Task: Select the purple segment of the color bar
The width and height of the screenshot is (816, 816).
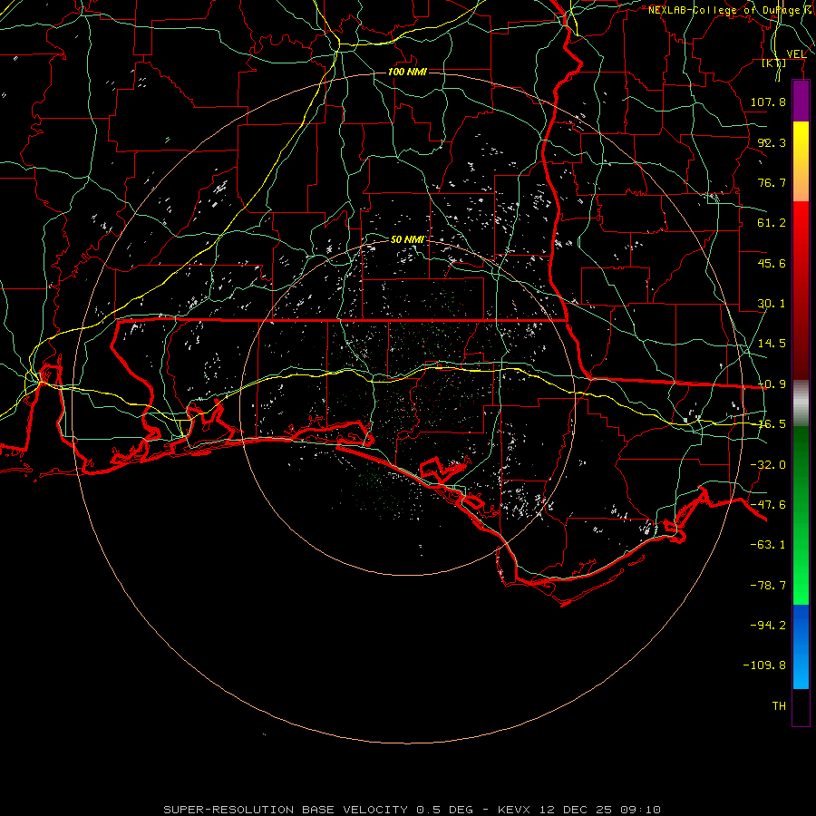Action: (x=801, y=101)
